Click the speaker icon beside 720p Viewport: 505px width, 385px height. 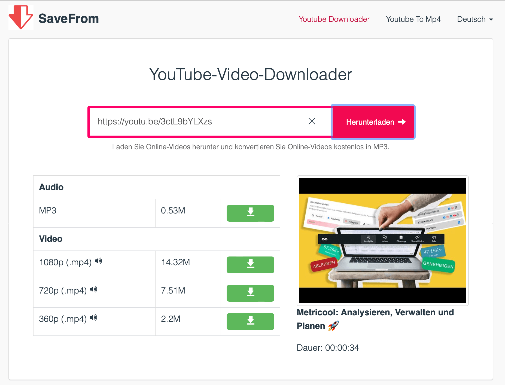click(93, 289)
